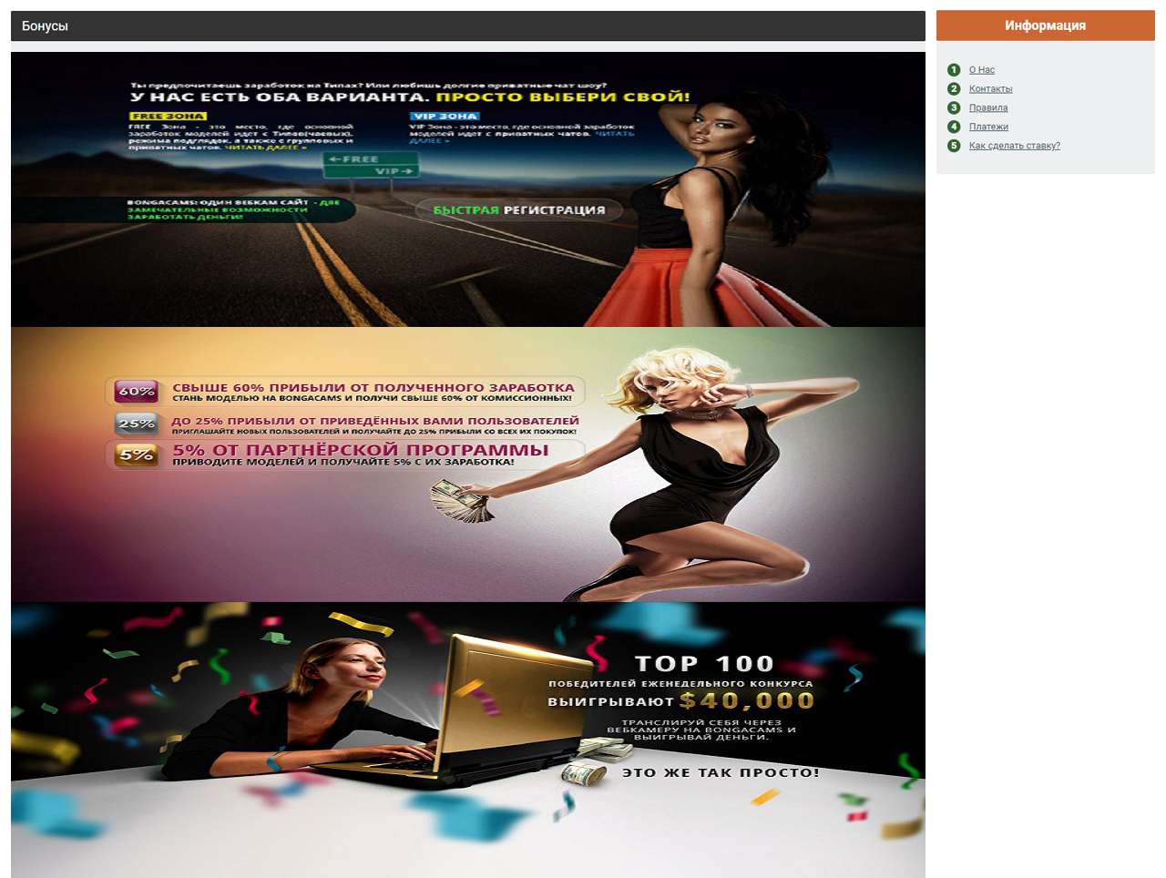Open the Правила link
This screenshot has width=1166, height=878.
point(988,108)
